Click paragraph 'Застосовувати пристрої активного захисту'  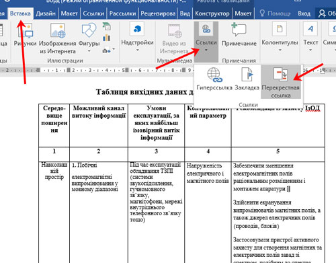[278, 251]
